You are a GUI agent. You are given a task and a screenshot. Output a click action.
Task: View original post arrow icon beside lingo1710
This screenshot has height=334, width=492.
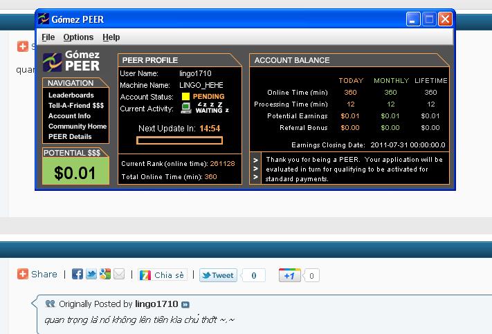coord(185,304)
